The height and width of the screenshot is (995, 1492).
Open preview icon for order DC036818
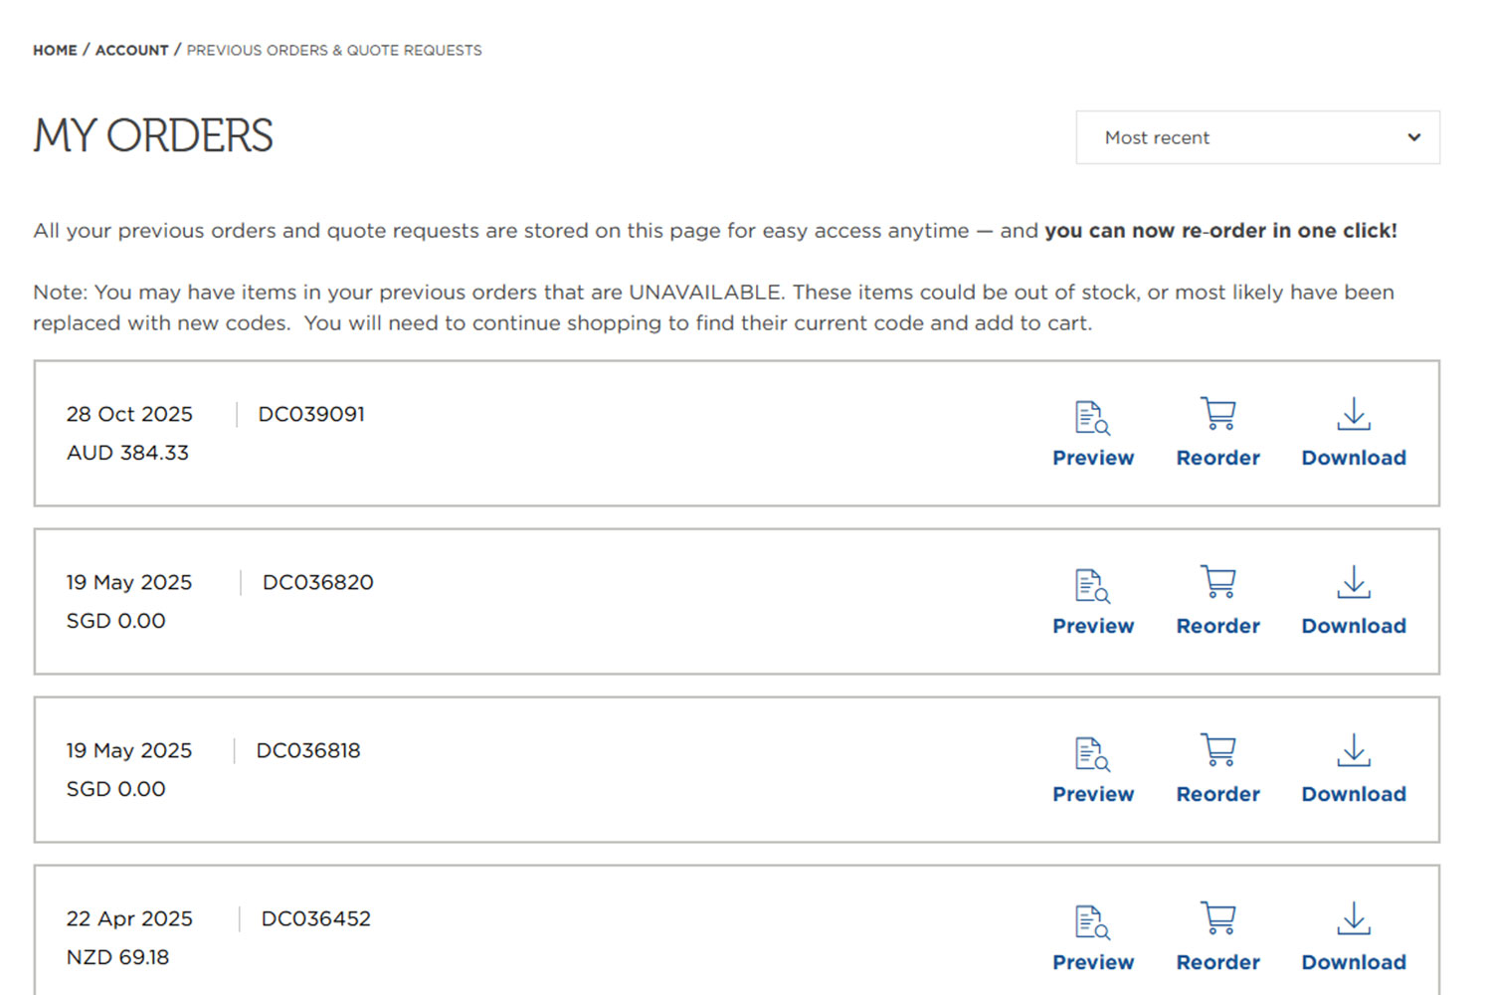[x=1092, y=753]
